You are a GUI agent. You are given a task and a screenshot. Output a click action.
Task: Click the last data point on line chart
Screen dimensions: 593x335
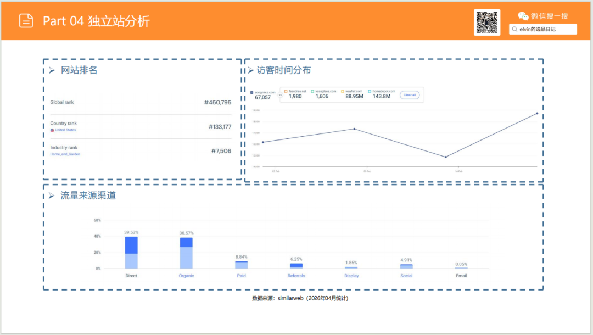(537, 113)
